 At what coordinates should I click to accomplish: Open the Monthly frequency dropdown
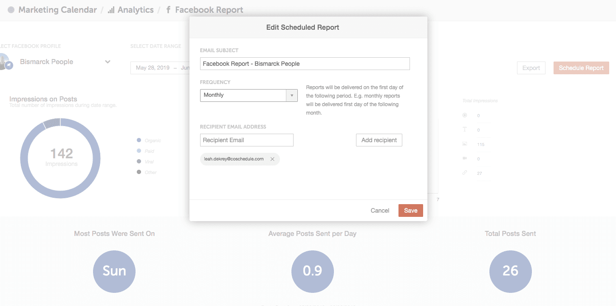(249, 95)
